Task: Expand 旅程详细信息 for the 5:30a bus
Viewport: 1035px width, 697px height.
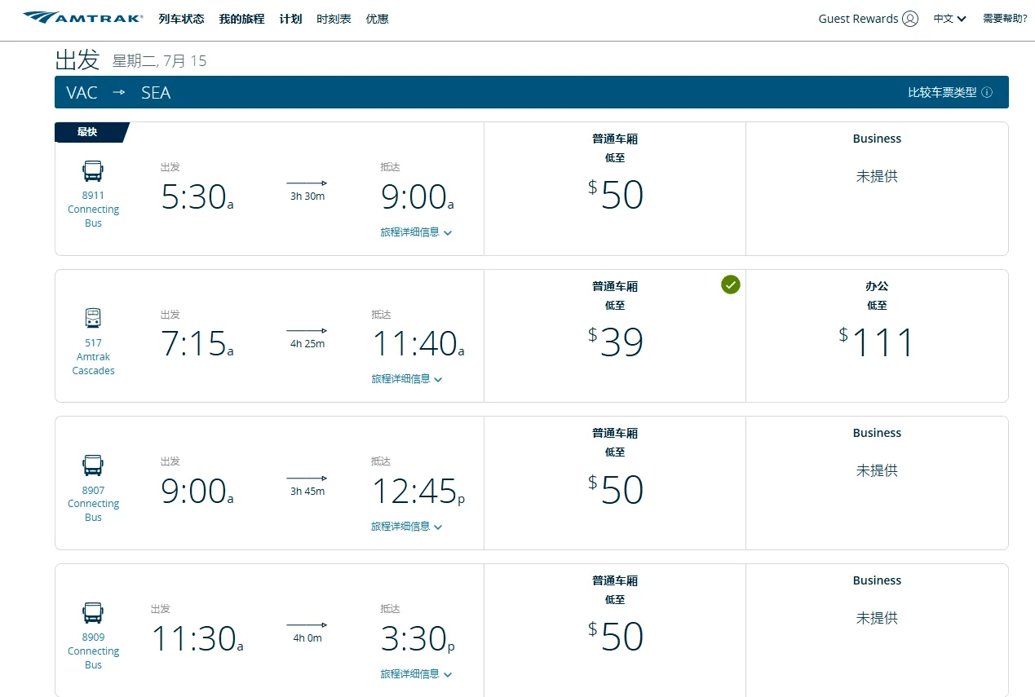Action: 416,232
